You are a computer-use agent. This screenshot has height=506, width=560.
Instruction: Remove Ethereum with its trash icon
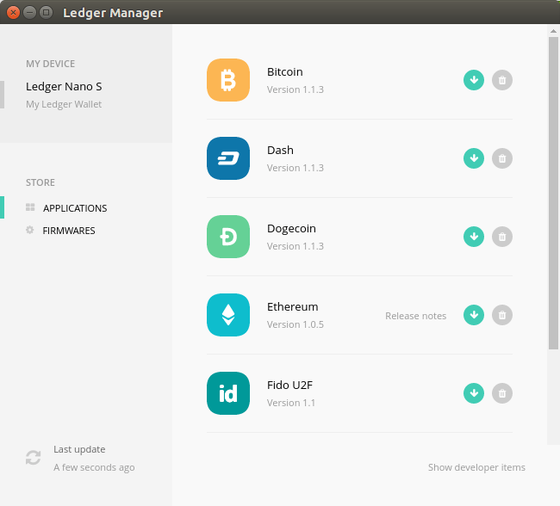(501, 315)
